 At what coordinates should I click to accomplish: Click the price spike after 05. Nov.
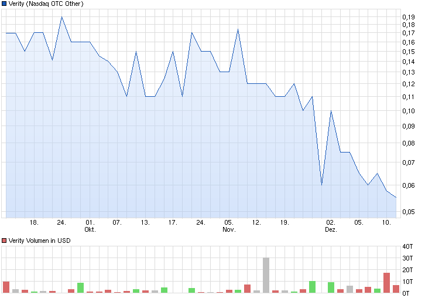point(238,29)
